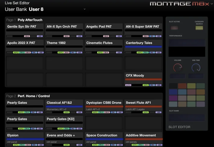Click the MC badge on Pearly Gates [KD]

pos(73,128)
